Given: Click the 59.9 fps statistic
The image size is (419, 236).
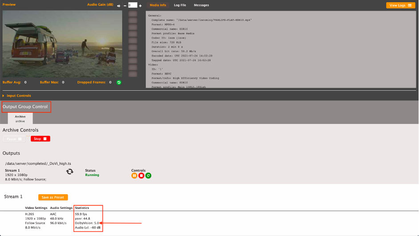Looking at the screenshot, I should tap(81, 214).
